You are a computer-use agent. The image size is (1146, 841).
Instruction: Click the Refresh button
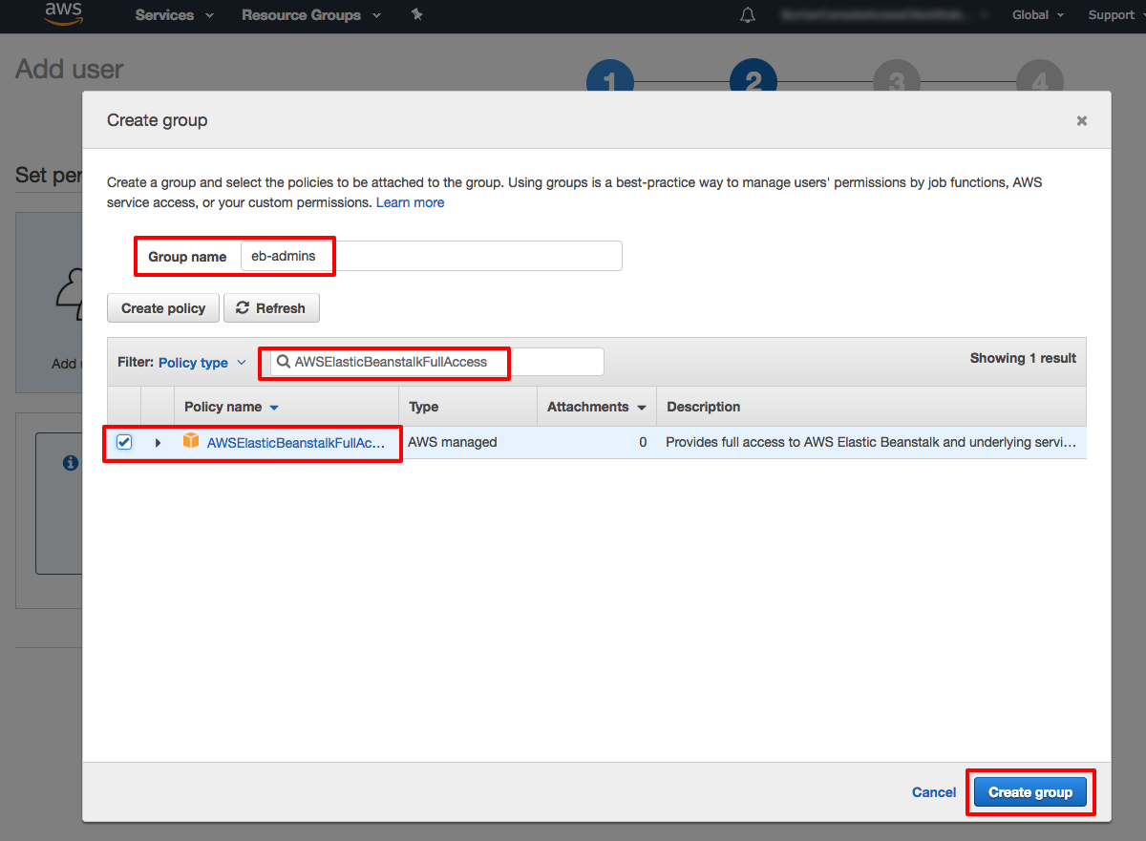(x=271, y=308)
